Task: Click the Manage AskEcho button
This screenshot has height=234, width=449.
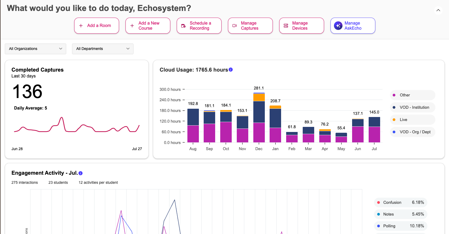Action: 353,26
